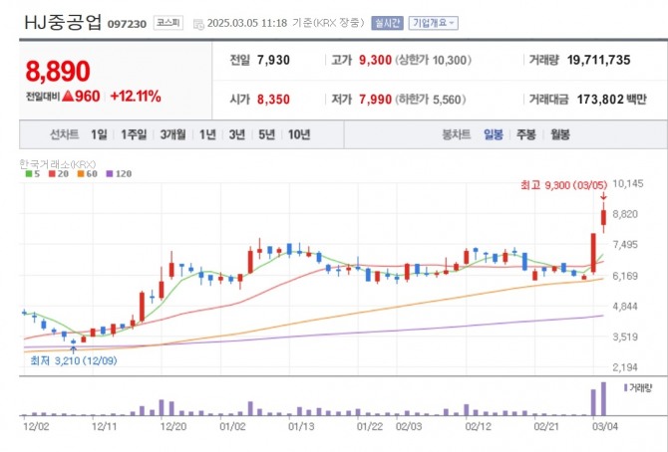Select the 1일 line chart period
Viewport: 668px width, 452px height.
pos(99,135)
